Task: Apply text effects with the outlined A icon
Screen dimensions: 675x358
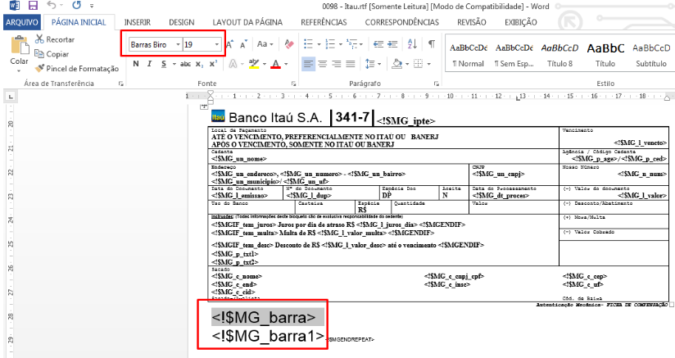Action: [233, 64]
